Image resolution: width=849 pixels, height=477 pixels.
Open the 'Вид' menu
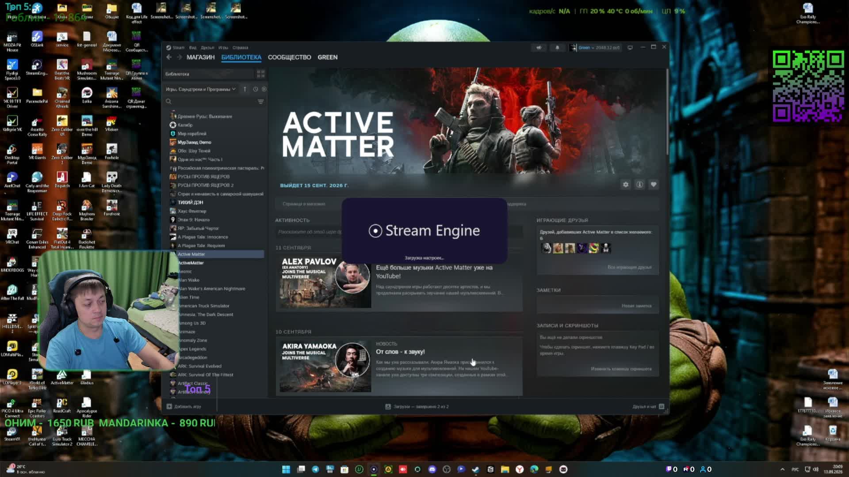coord(193,48)
